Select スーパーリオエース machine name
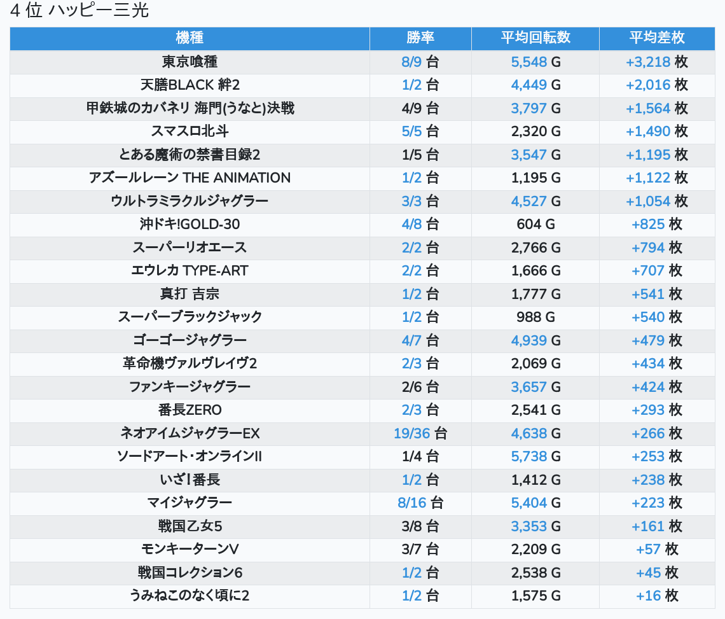Screen dimensions: 725x619 (190, 247)
